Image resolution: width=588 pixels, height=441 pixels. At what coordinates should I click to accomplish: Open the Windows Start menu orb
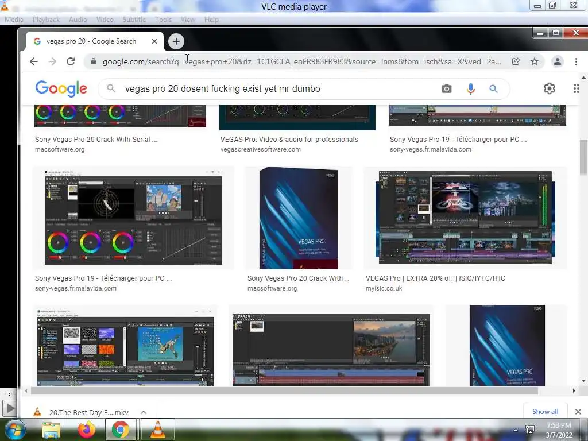pyautogui.click(x=14, y=430)
